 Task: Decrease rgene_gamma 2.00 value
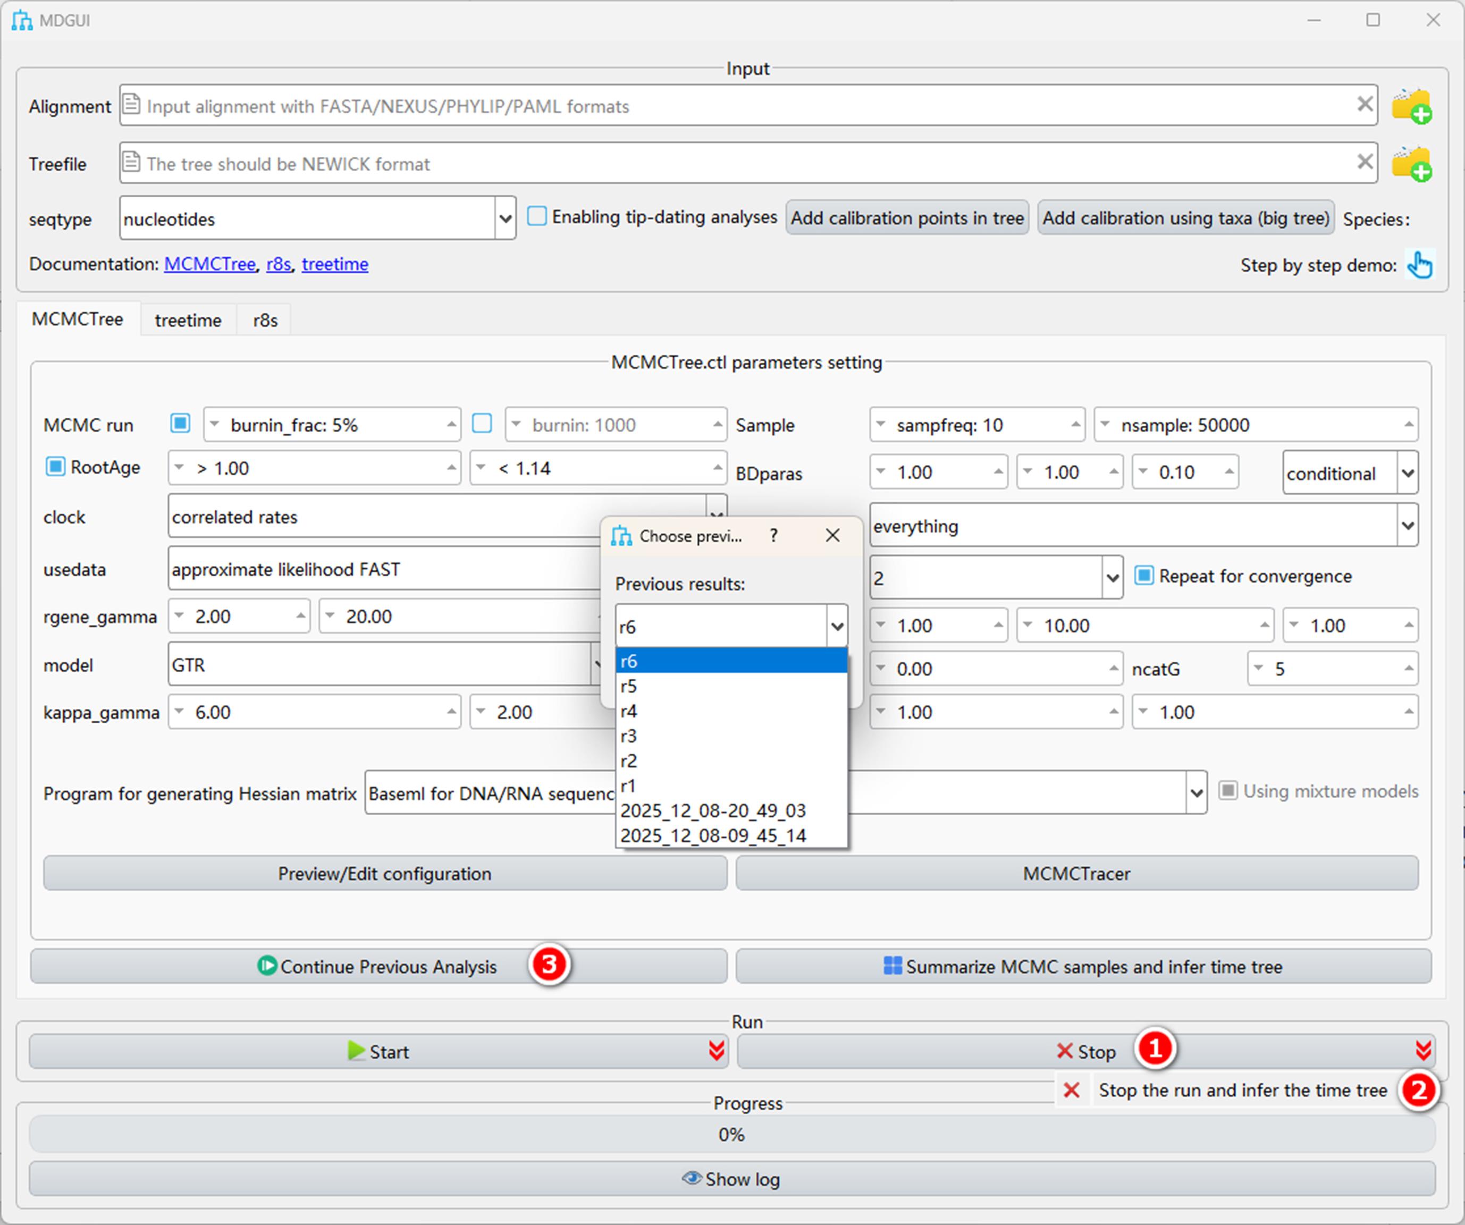tap(179, 616)
